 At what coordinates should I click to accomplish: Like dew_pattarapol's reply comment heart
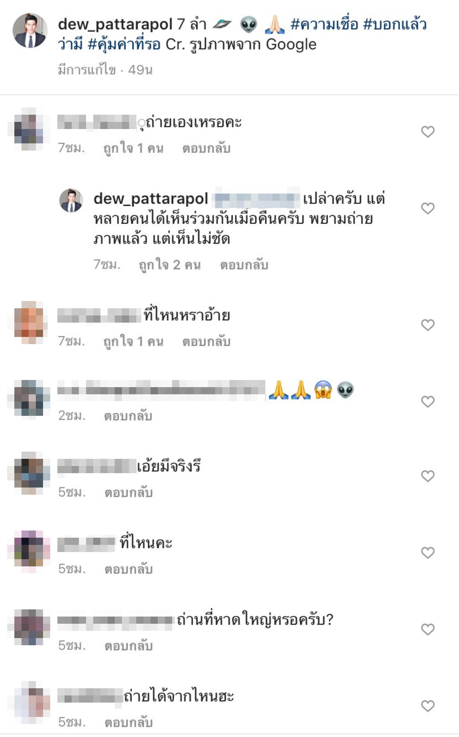click(427, 208)
